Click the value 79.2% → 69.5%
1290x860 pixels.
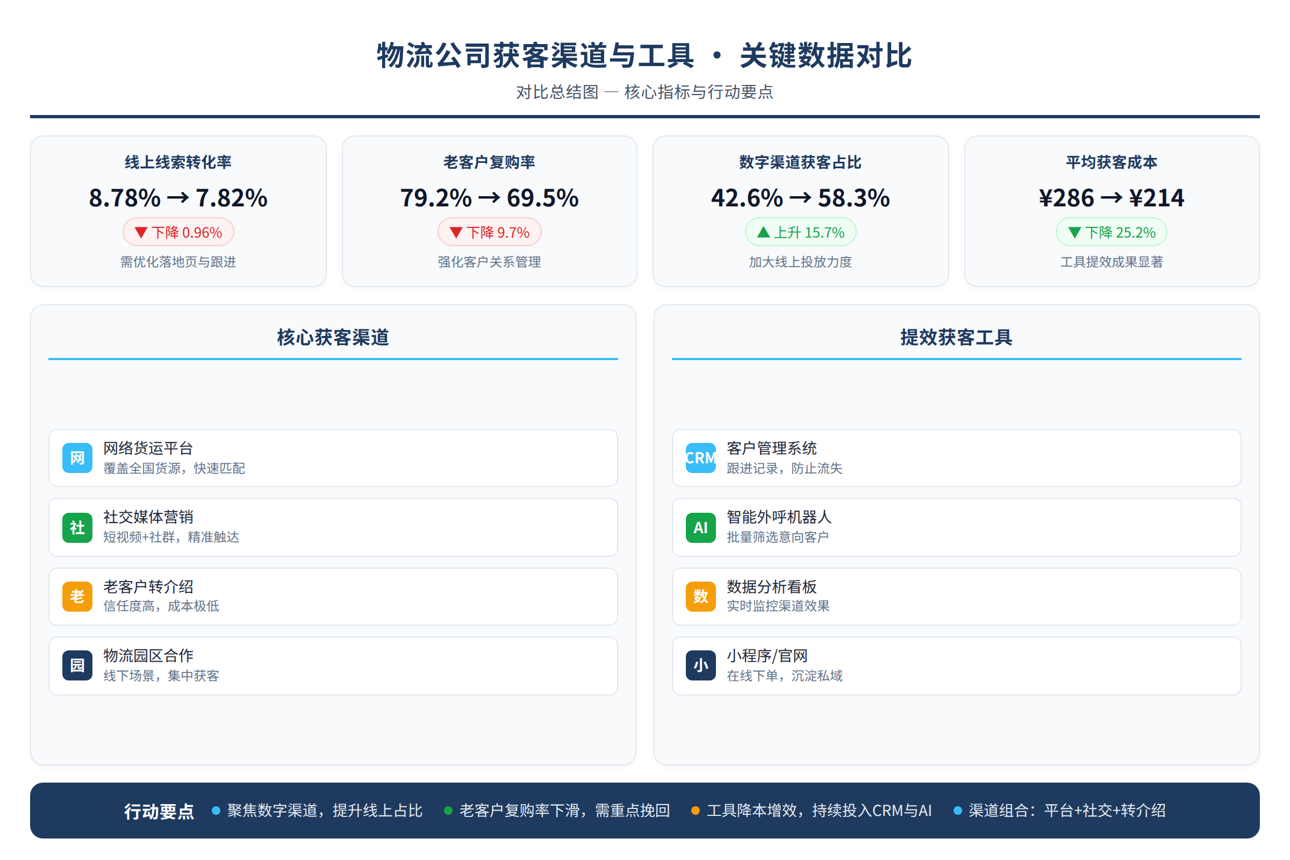coord(489,198)
